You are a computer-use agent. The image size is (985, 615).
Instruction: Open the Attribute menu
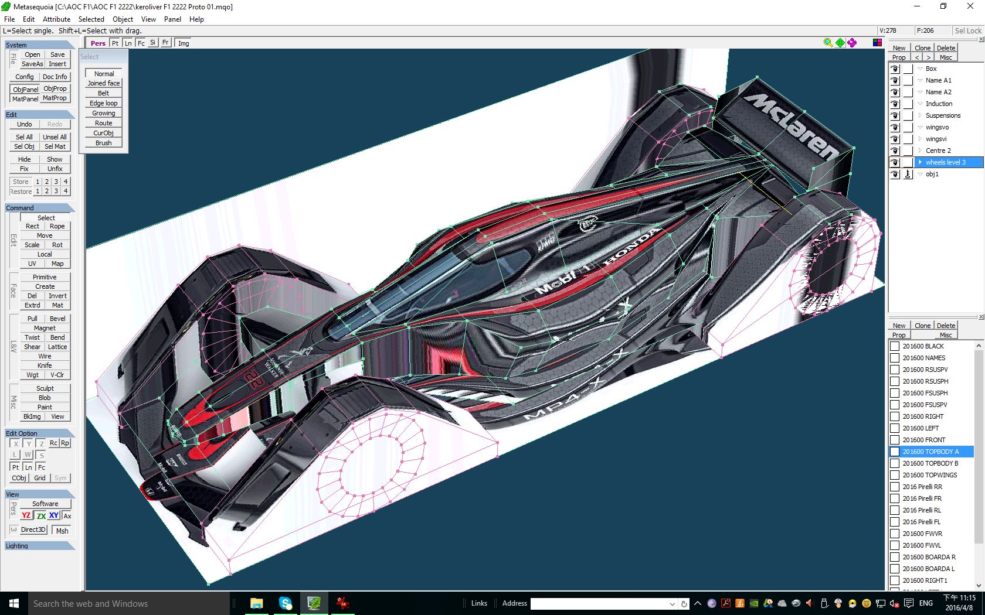[56, 19]
